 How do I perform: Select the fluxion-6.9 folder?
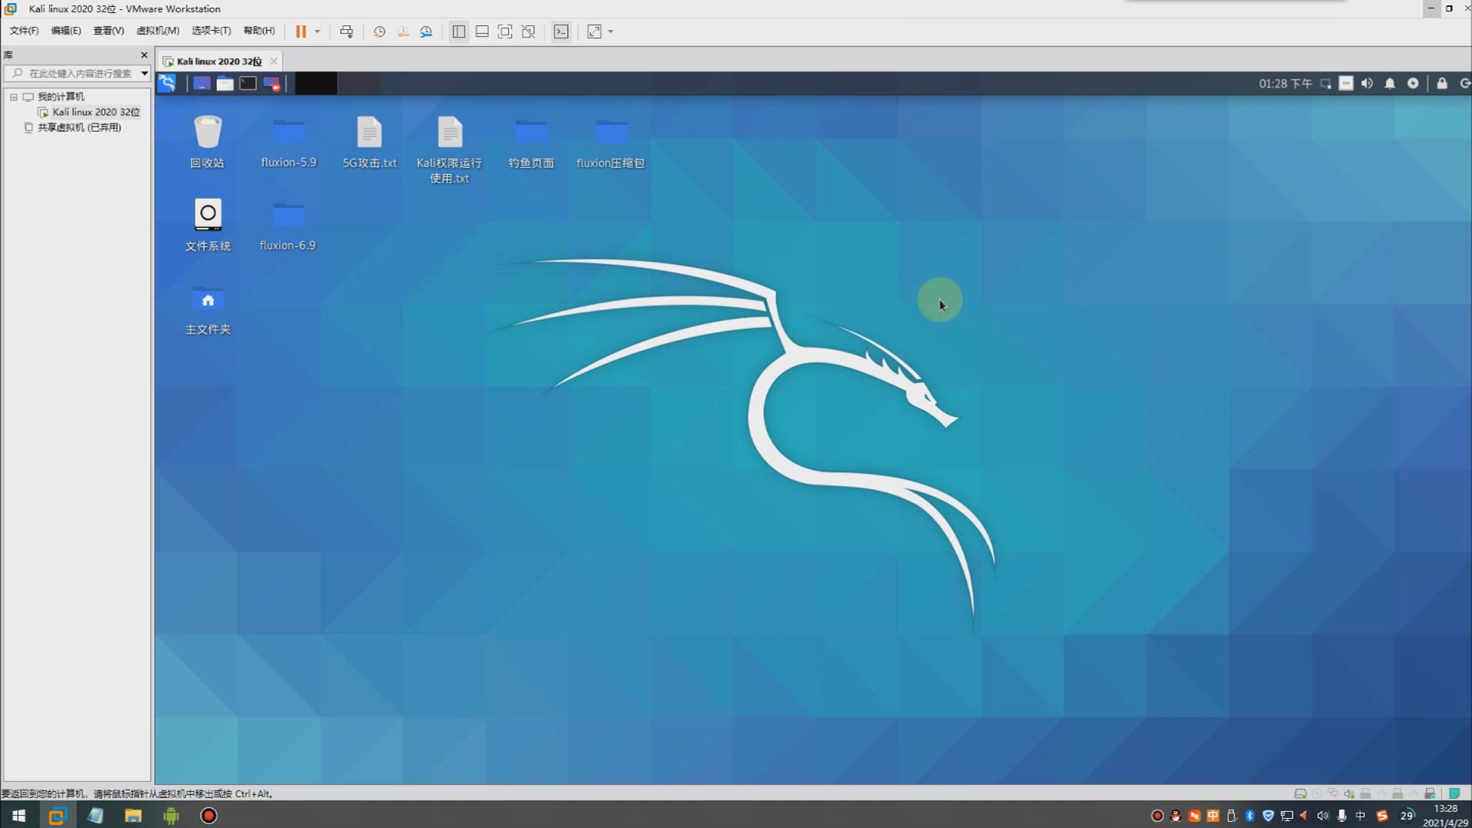point(287,225)
